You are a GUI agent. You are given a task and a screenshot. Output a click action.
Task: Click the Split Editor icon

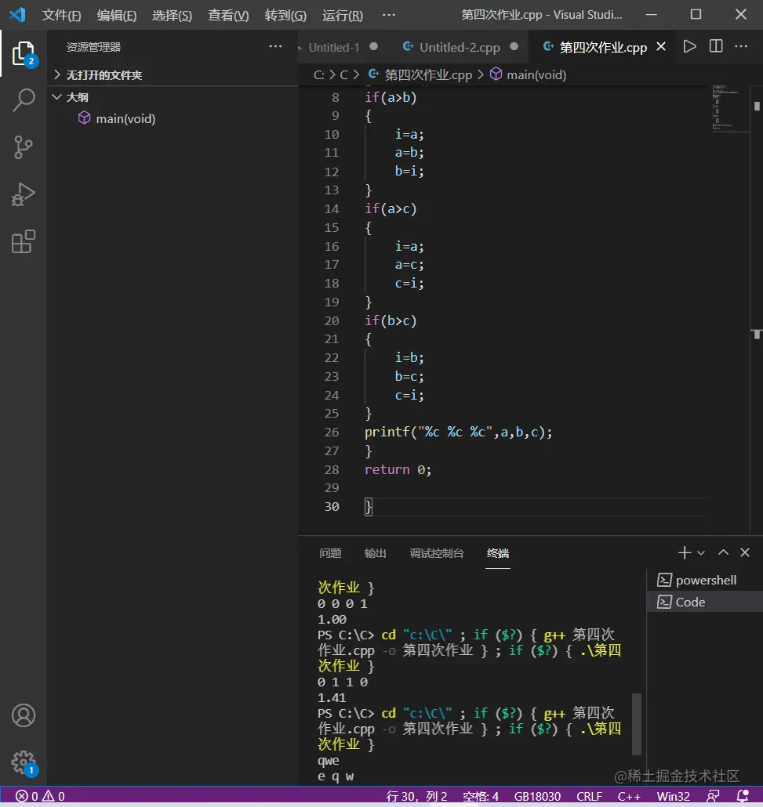tap(716, 47)
